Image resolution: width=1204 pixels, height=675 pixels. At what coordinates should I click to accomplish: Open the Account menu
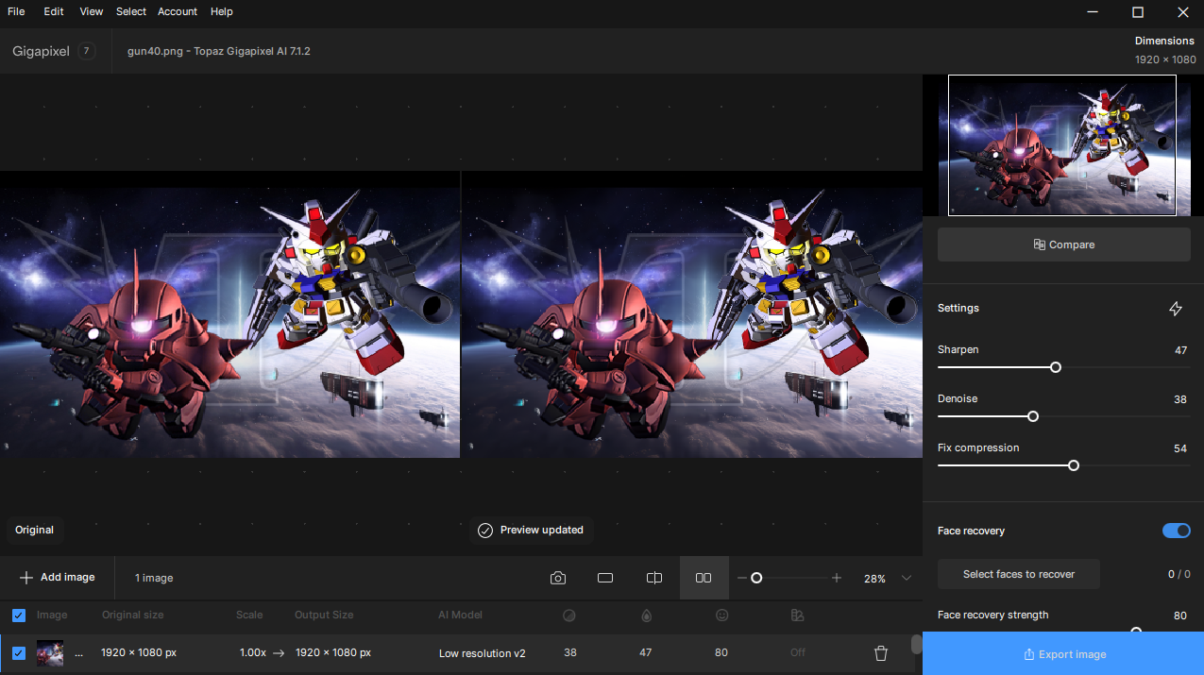178,11
